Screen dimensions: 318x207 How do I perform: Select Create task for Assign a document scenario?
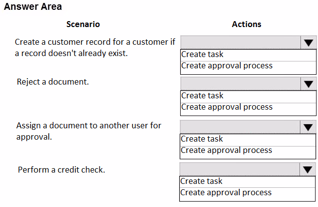pyautogui.click(x=248, y=140)
